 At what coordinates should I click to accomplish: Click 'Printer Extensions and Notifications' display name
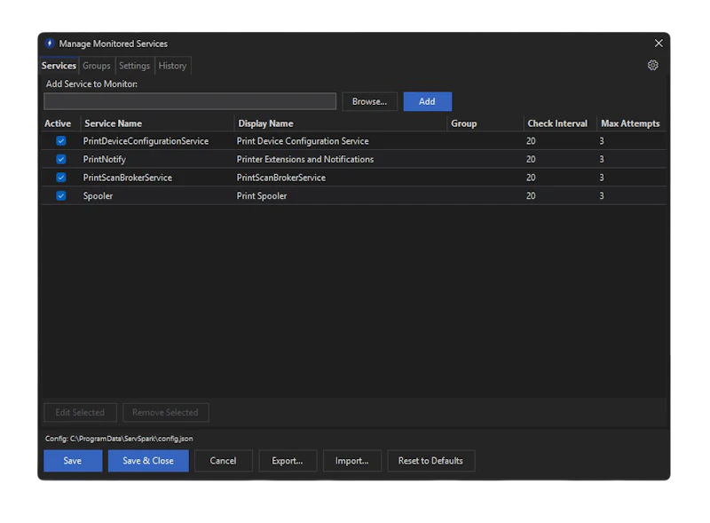coord(305,159)
